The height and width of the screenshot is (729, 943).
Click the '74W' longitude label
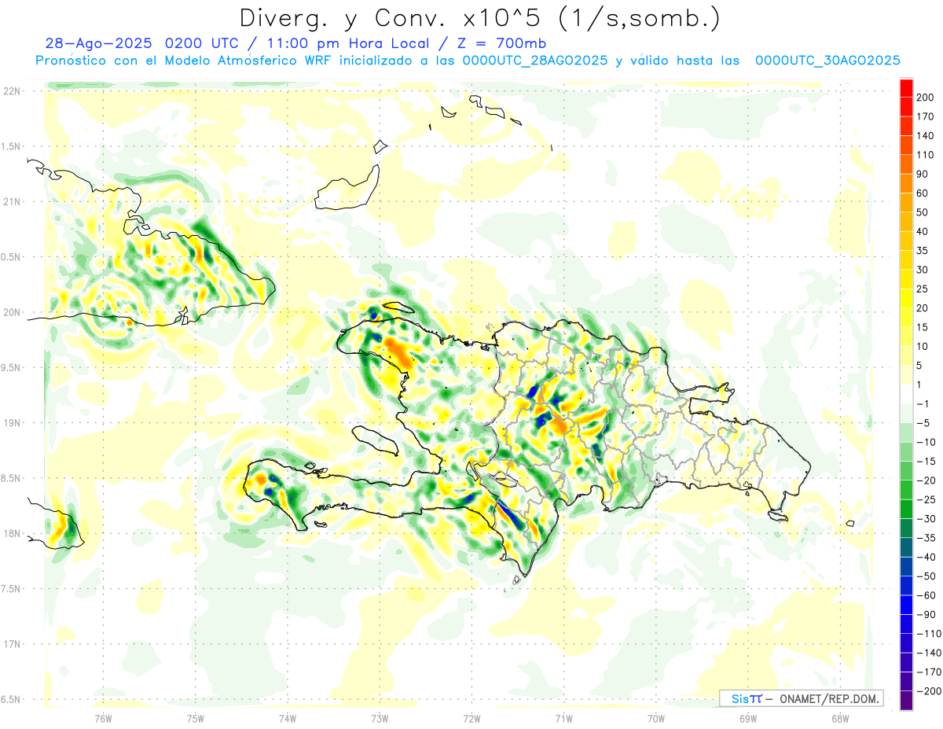288,719
